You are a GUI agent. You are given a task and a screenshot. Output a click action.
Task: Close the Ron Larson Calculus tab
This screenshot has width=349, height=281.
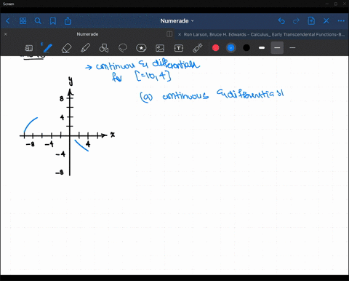pos(180,34)
